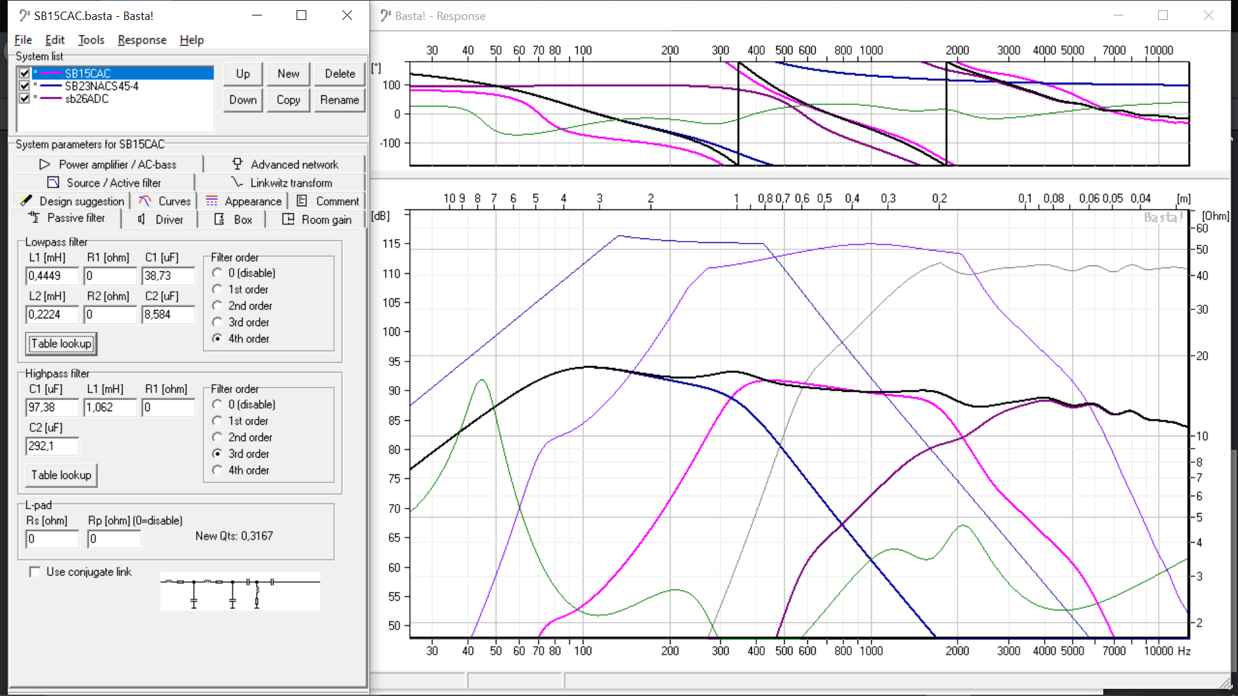The width and height of the screenshot is (1238, 696).
Task: Click the Down button
Action: coord(243,100)
